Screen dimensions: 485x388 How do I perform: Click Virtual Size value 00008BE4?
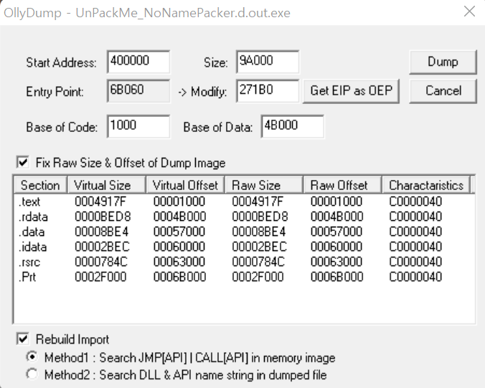click(101, 232)
